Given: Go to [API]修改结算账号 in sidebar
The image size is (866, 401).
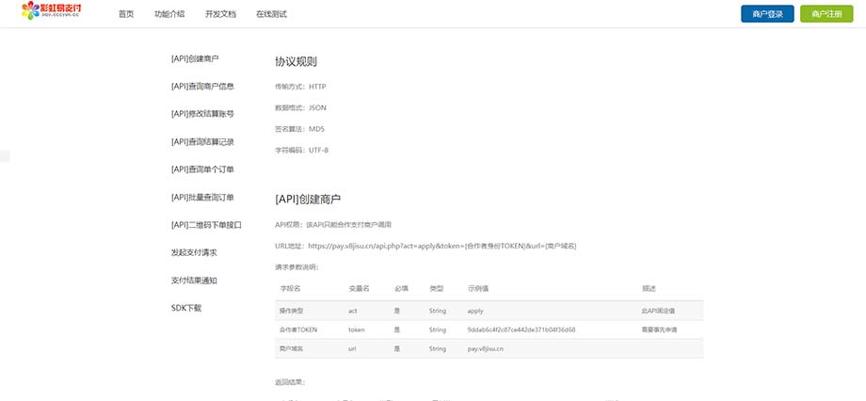Looking at the screenshot, I should [x=202, y=114].
